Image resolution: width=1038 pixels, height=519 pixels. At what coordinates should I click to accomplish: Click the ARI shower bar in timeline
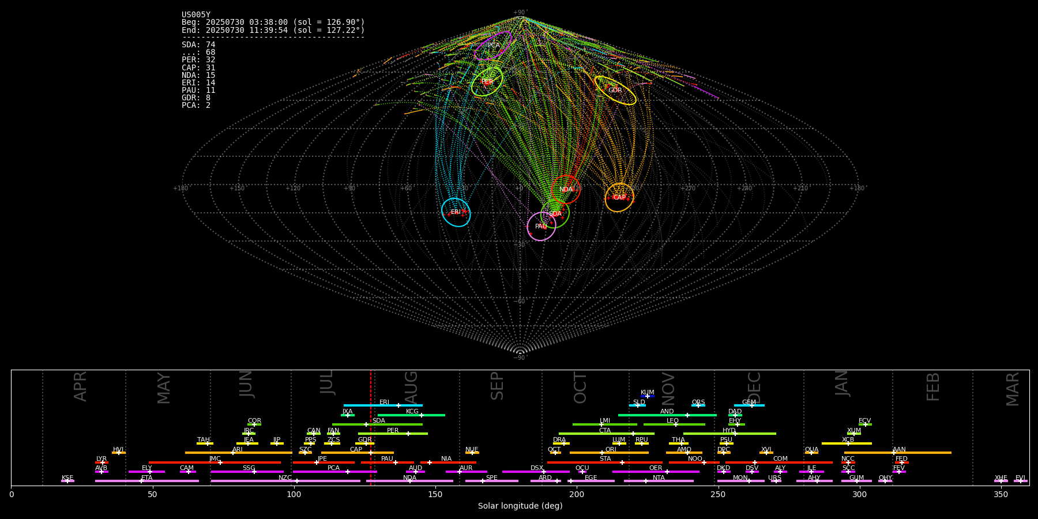tap(239, 453)
